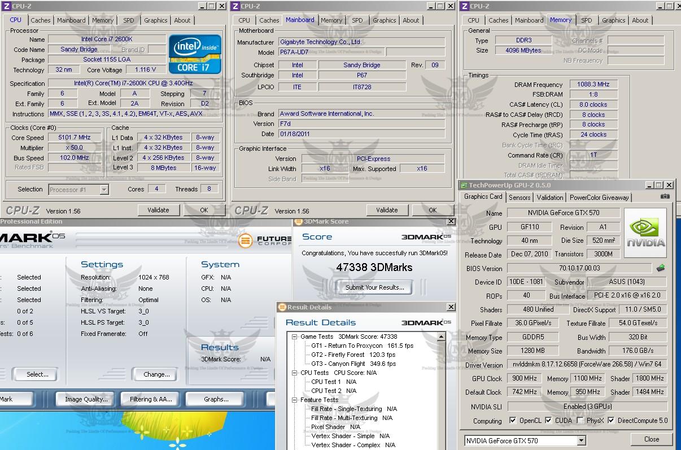The width and height of the screenshot is (681, 450).
Task: Click OK in the CPU-tab CPU-Z window
Action: pyautogui.click(x=204, y=210)
